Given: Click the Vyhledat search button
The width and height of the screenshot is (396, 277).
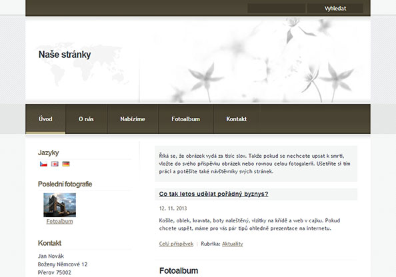Looking at the screenshot, I should pyautogui.click(x=335, y=9).
